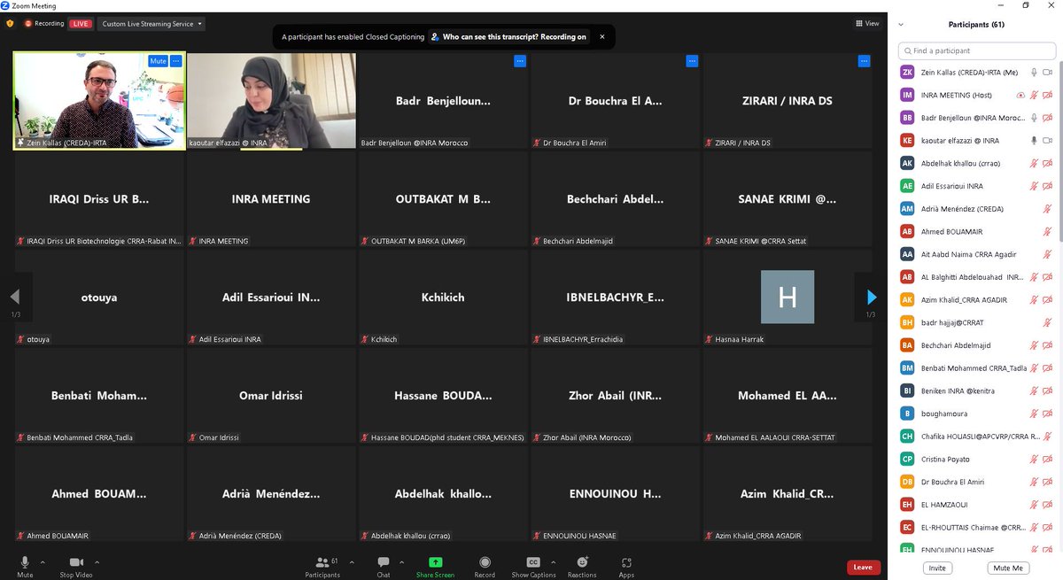Select the otouya video tile
The image size is (1063, 580).
point(99,298)
